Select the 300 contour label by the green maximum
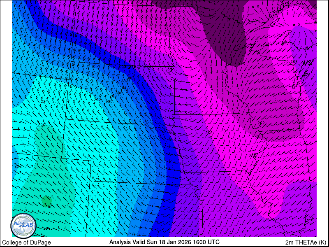 coord(49,207)
